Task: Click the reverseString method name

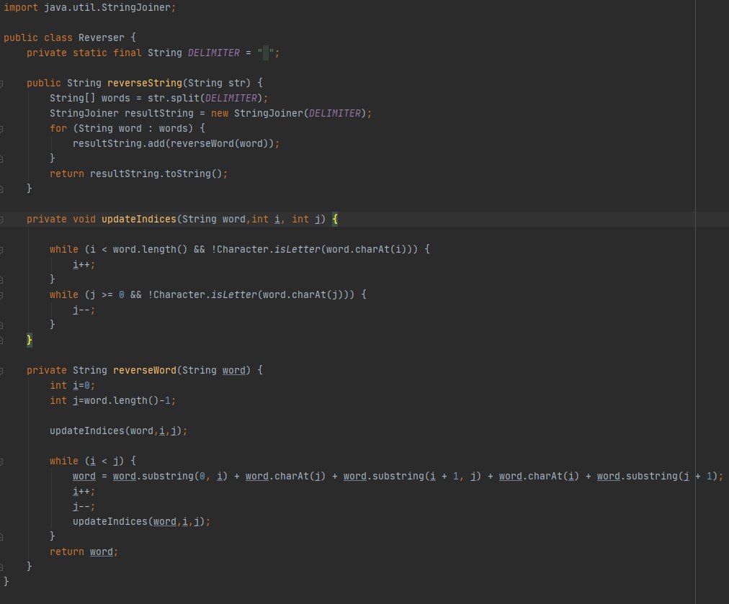Action: 145,84
